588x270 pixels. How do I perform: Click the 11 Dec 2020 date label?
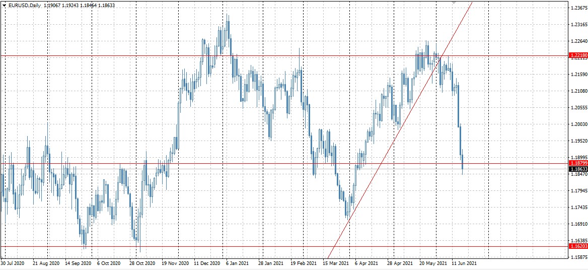click(207, 263)
